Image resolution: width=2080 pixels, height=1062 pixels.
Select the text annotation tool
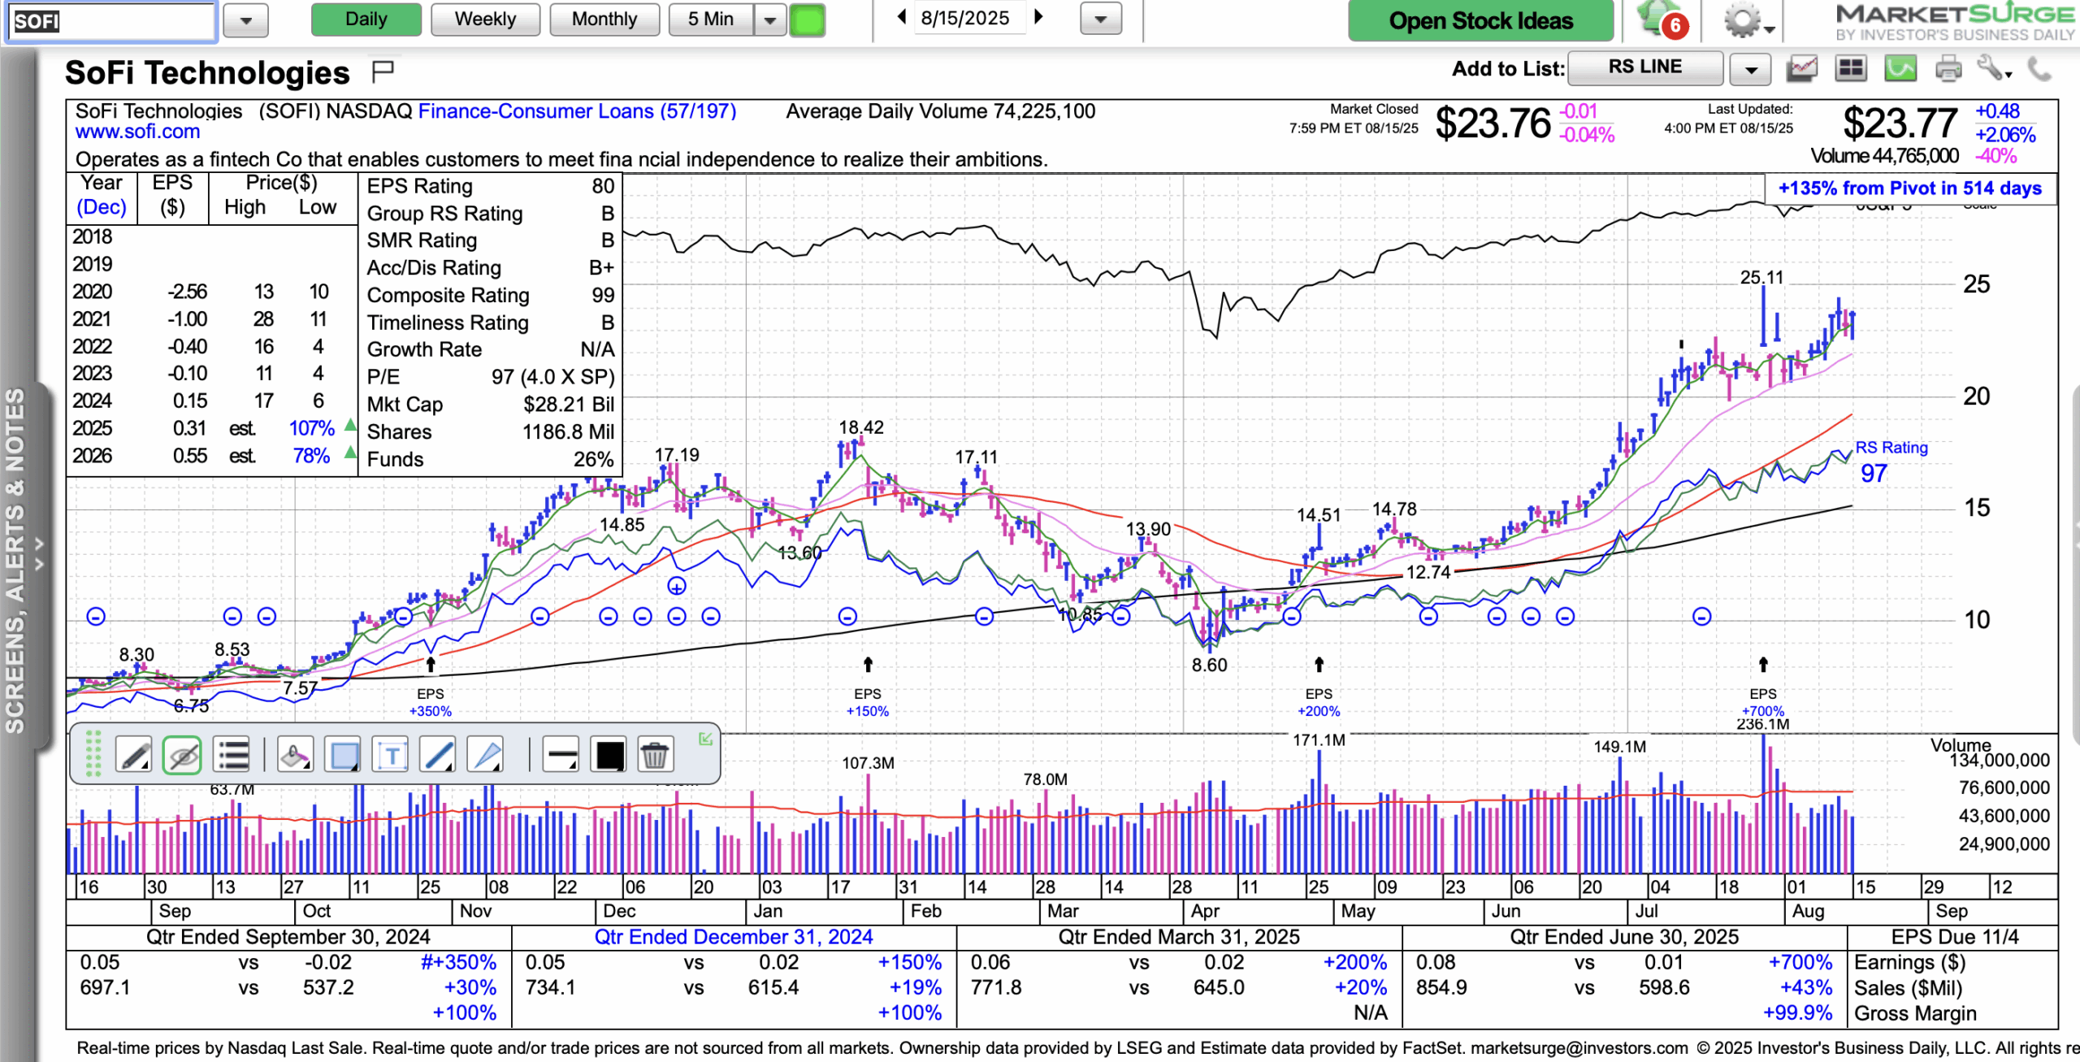391,755
